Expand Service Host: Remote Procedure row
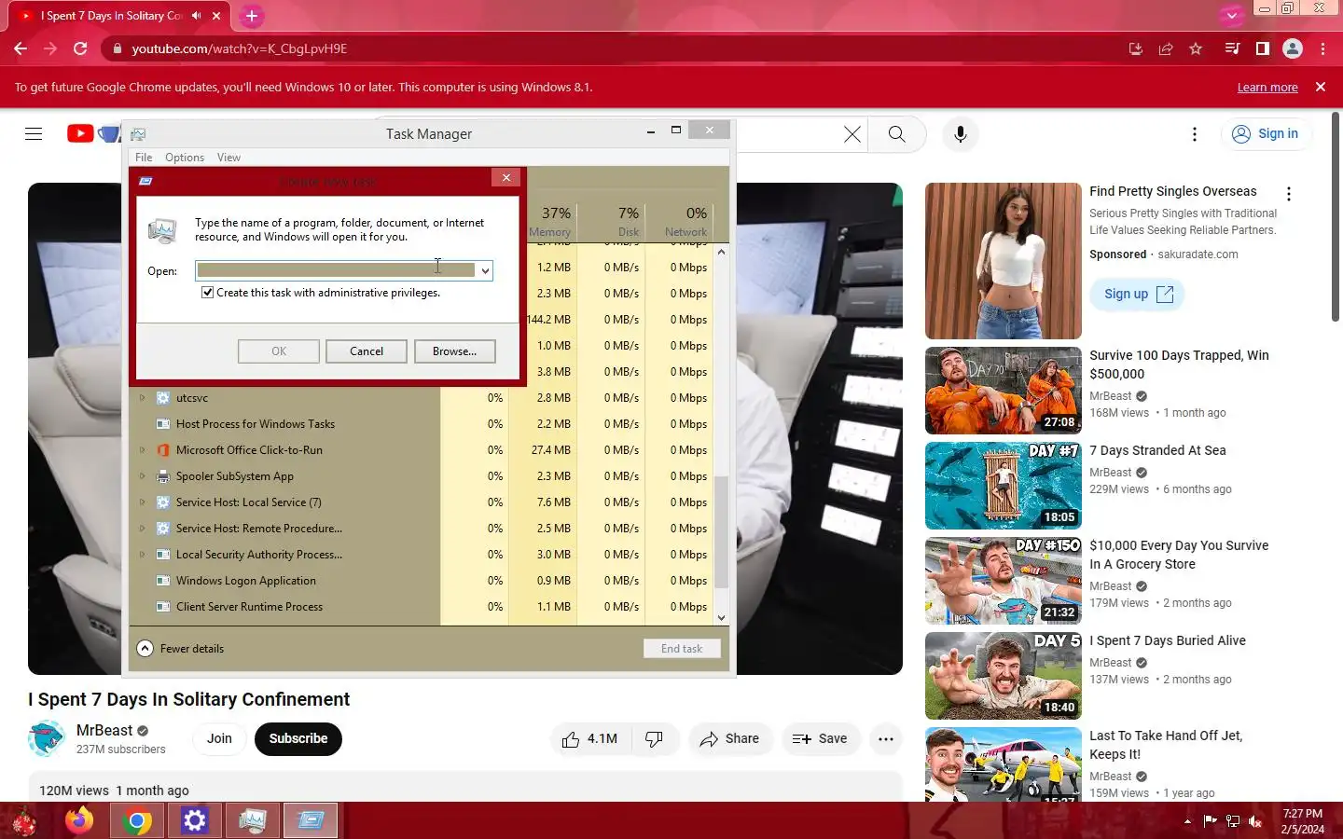 (x=143, y=529)
